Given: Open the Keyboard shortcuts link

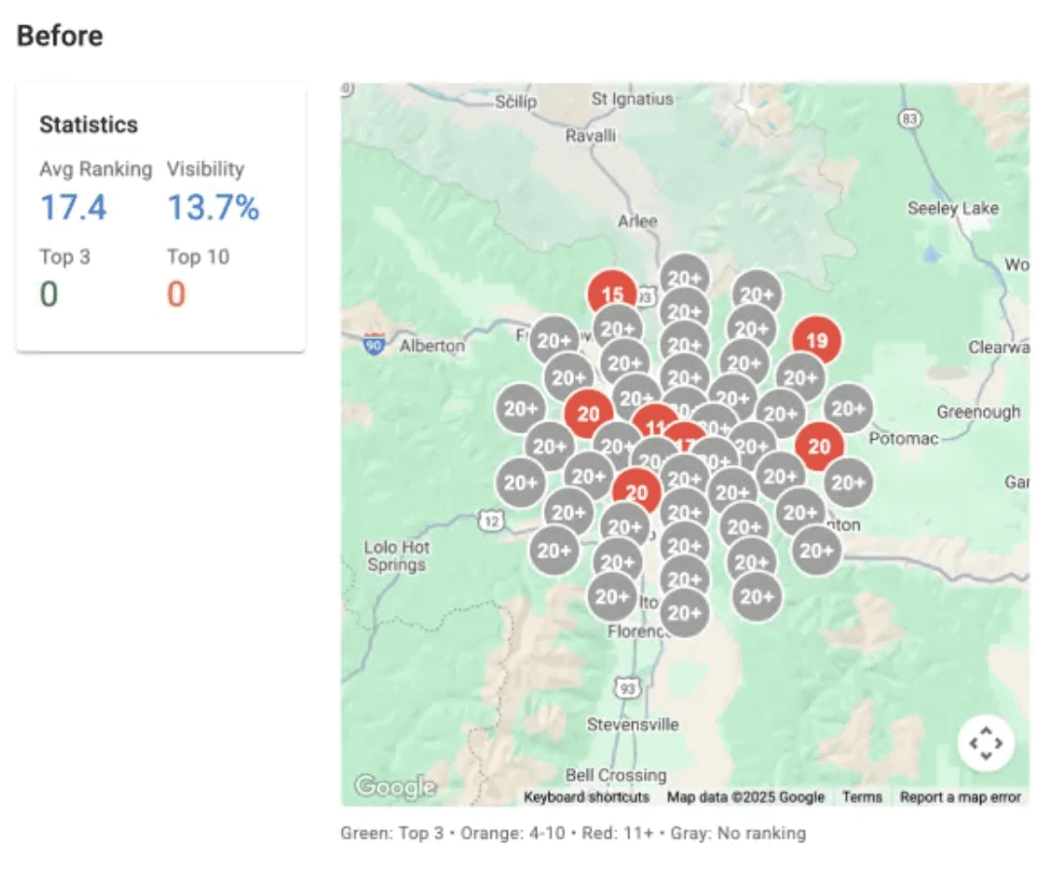Looking at the screenshot, I should pyautogui.click(x=587, y=797).
